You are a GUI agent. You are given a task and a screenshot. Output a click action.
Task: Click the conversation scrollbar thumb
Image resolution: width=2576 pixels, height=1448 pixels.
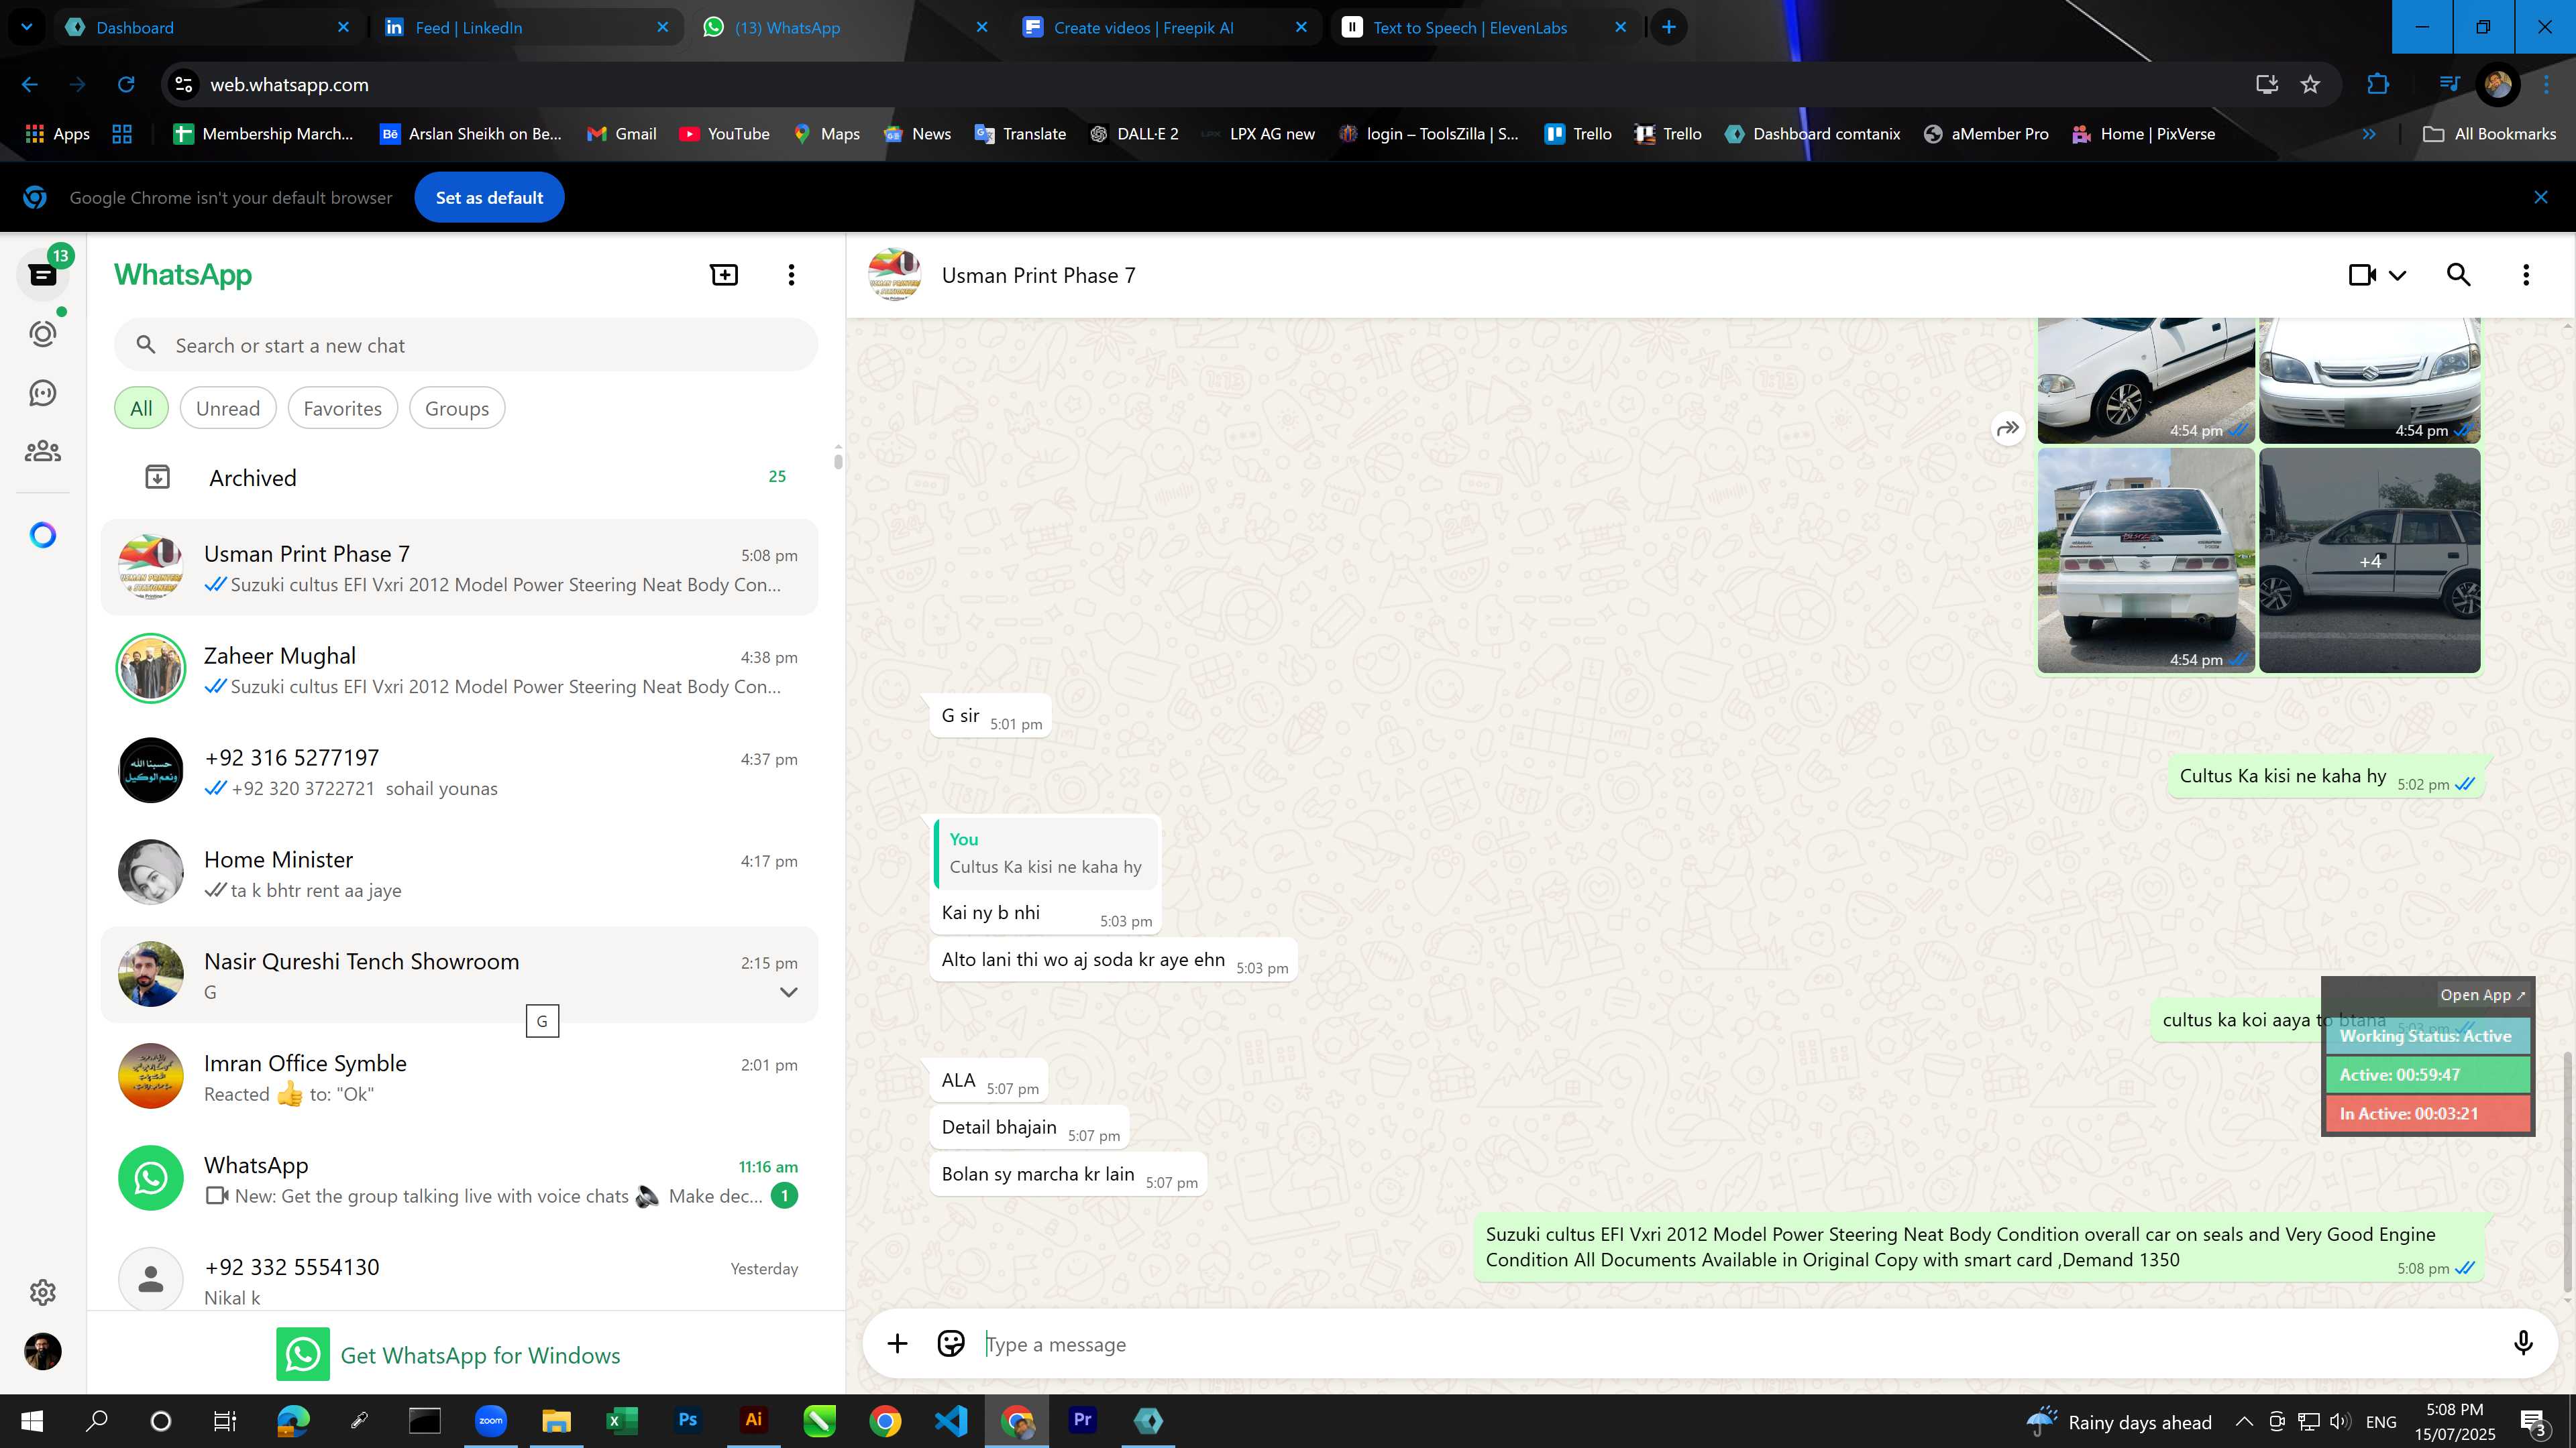pos(2567,1171)
